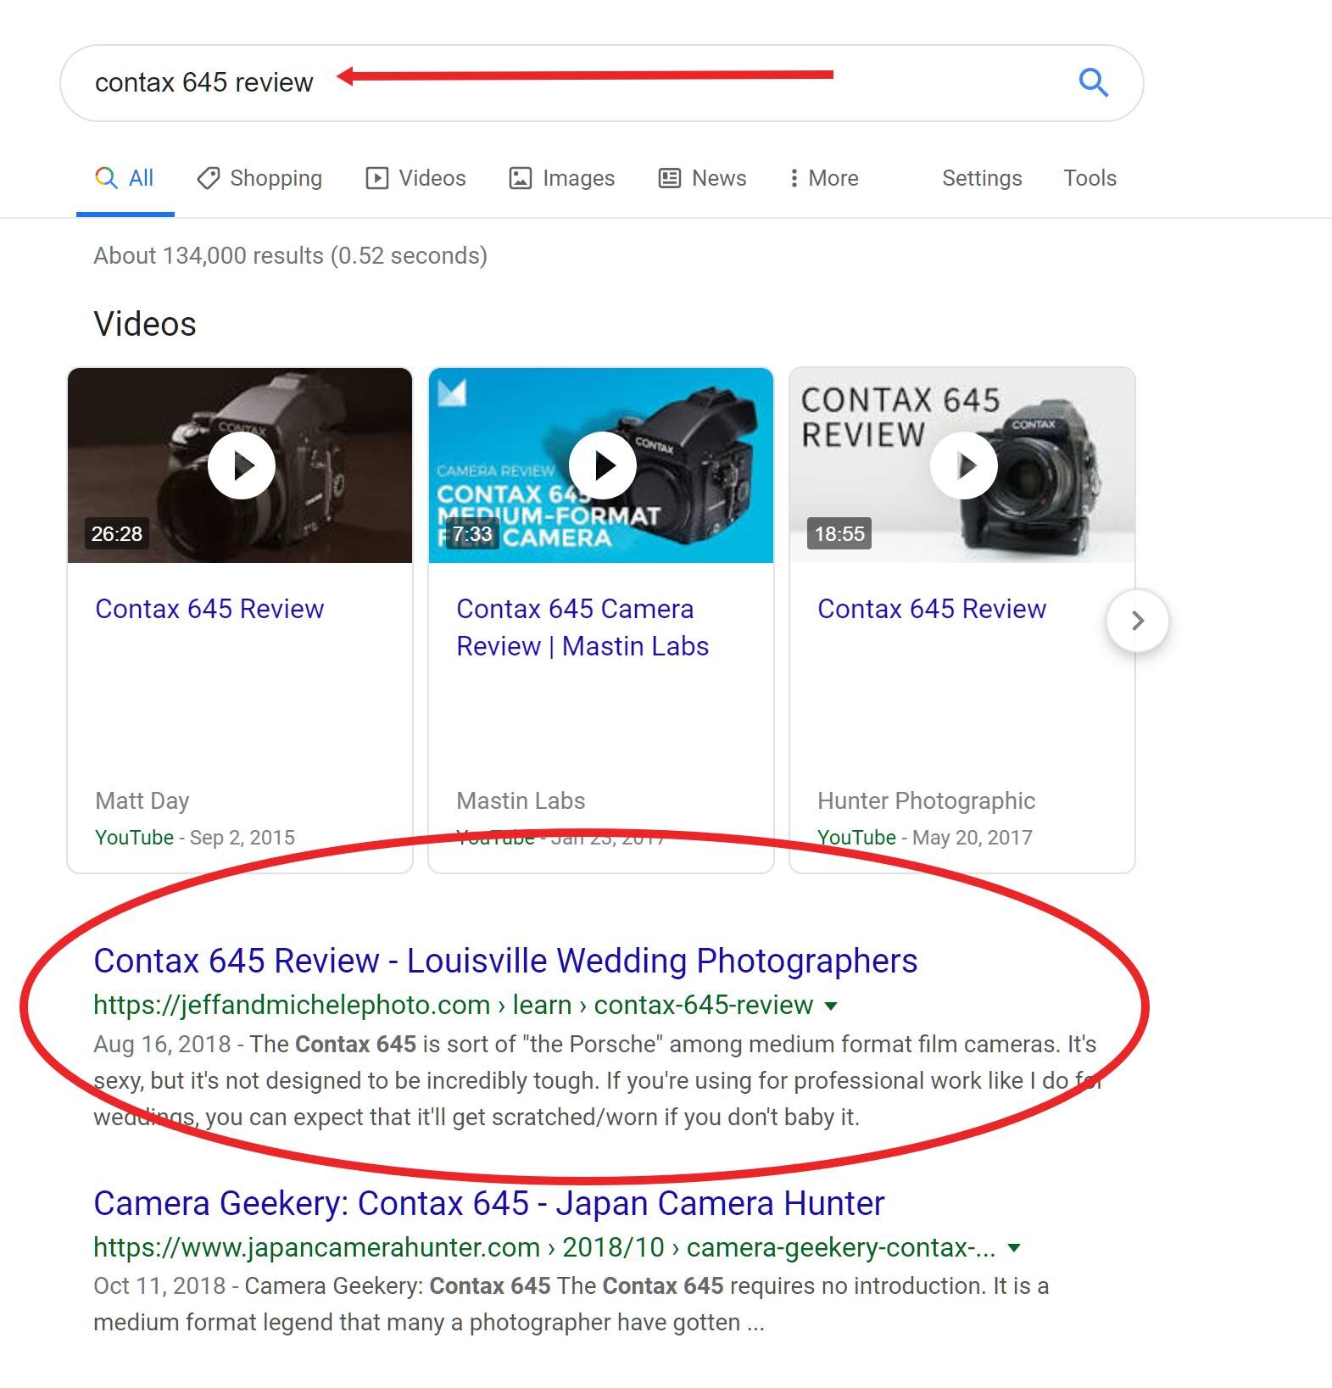Open the Shopping tab
Viewport: 1332px width, 1388px height.
pyautogui.click(x=259, y=178)
